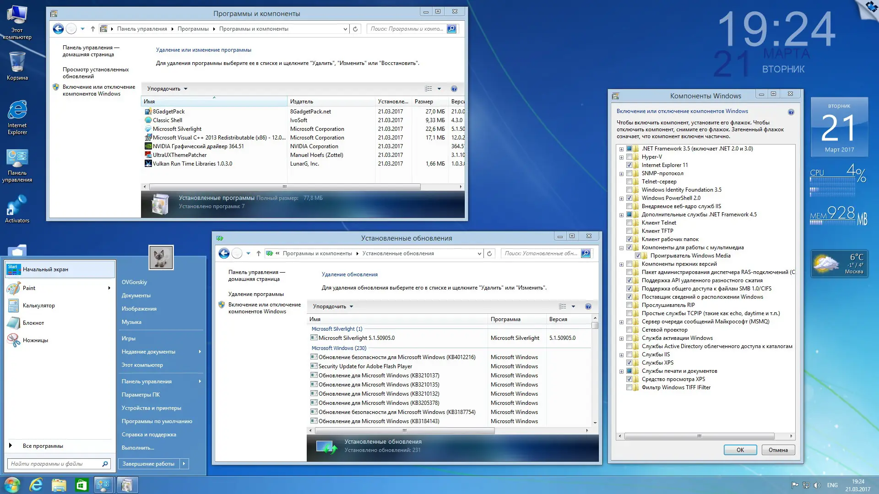The image size is (879, 494).
Task: Click search icon in Start menu search box
Action: (x=105, y=464)
